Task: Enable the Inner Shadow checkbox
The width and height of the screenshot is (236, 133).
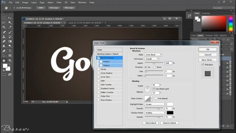Action: (x=98, y=73)
